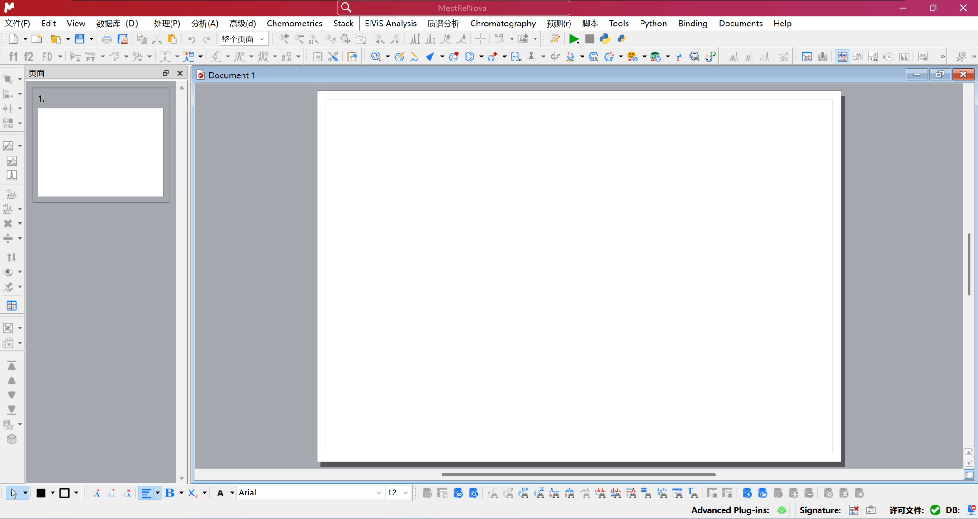Toggle the arrow selection mode
The width and height of the screenshot is (978, 519).
13,493
